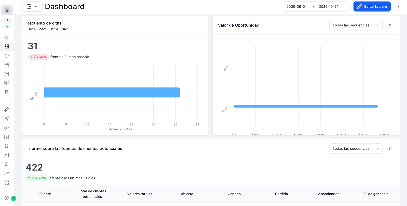Open the green lightning quick actions
Viewport: 407px width, 206px height.
click(x=7, y=27)
